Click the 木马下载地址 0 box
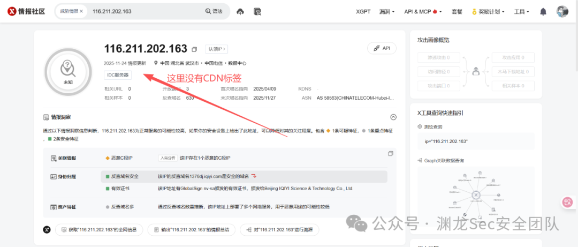The width and height of the screenshot is (578, 247). (x=513, y=72)
